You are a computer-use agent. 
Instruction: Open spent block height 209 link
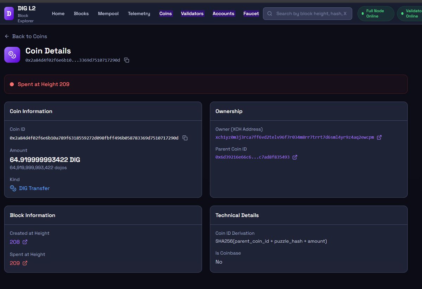click(15, 263)
